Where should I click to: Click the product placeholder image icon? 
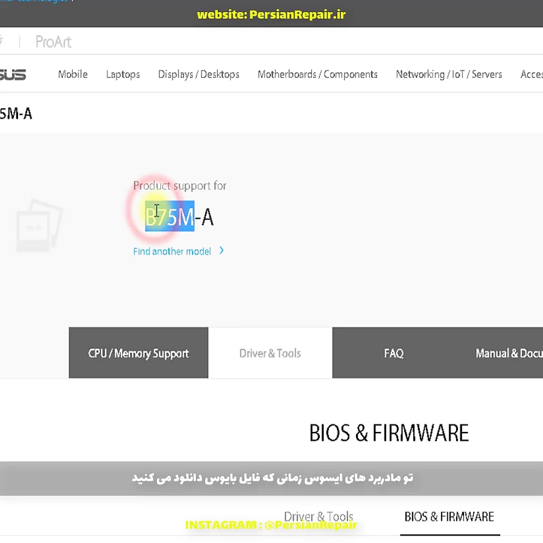(40, 224)
